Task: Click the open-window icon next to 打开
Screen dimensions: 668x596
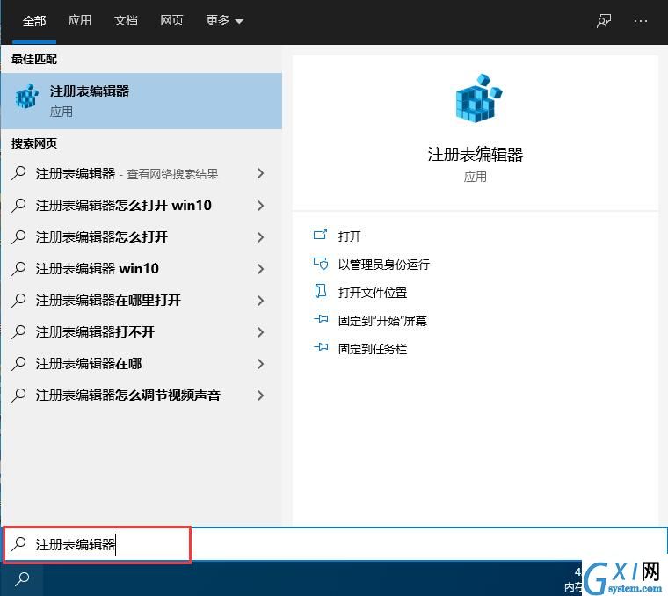Action: [320, 235]
